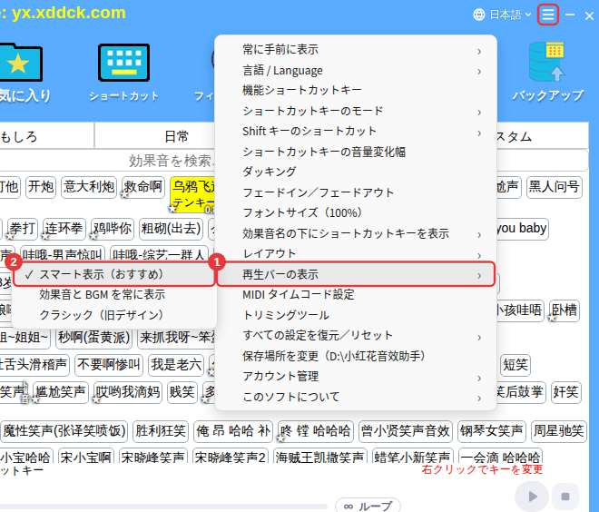Select スマート表示（おすすめ） option
Image resolution: width=599 pixels, height=512 pixels.
113,274
